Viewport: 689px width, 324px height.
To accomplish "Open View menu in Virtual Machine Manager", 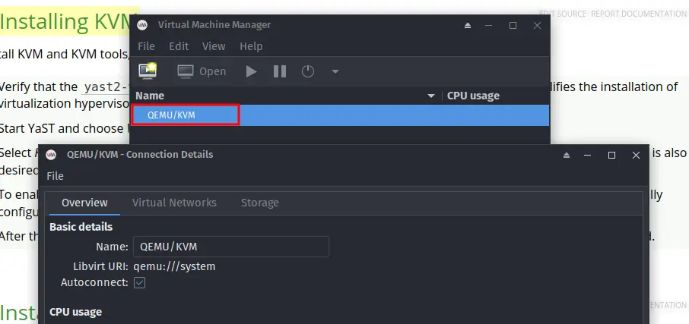I will tap(214, 46).
